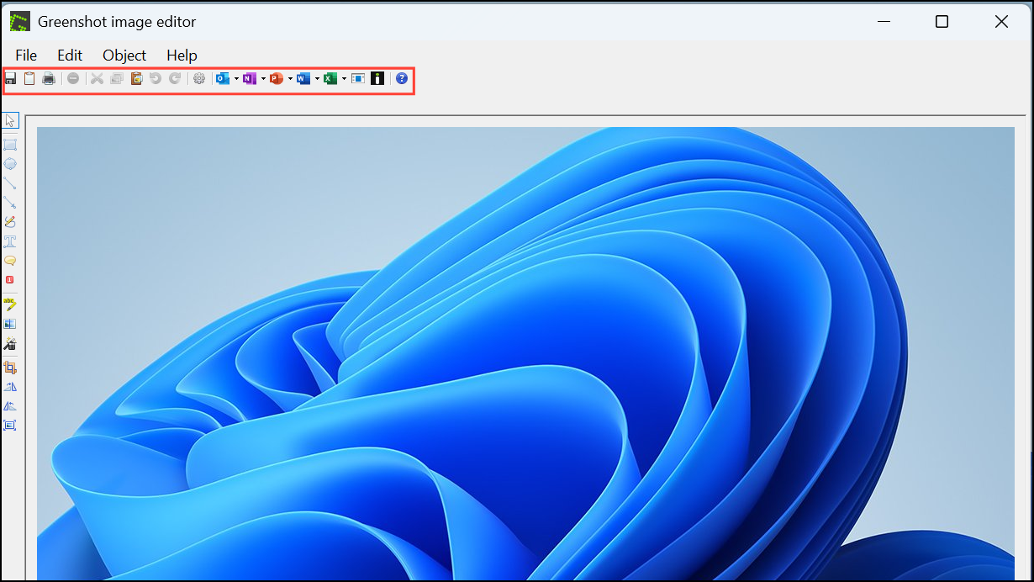Send image to Outlook

pyautogui.click(x=223, y=78)
